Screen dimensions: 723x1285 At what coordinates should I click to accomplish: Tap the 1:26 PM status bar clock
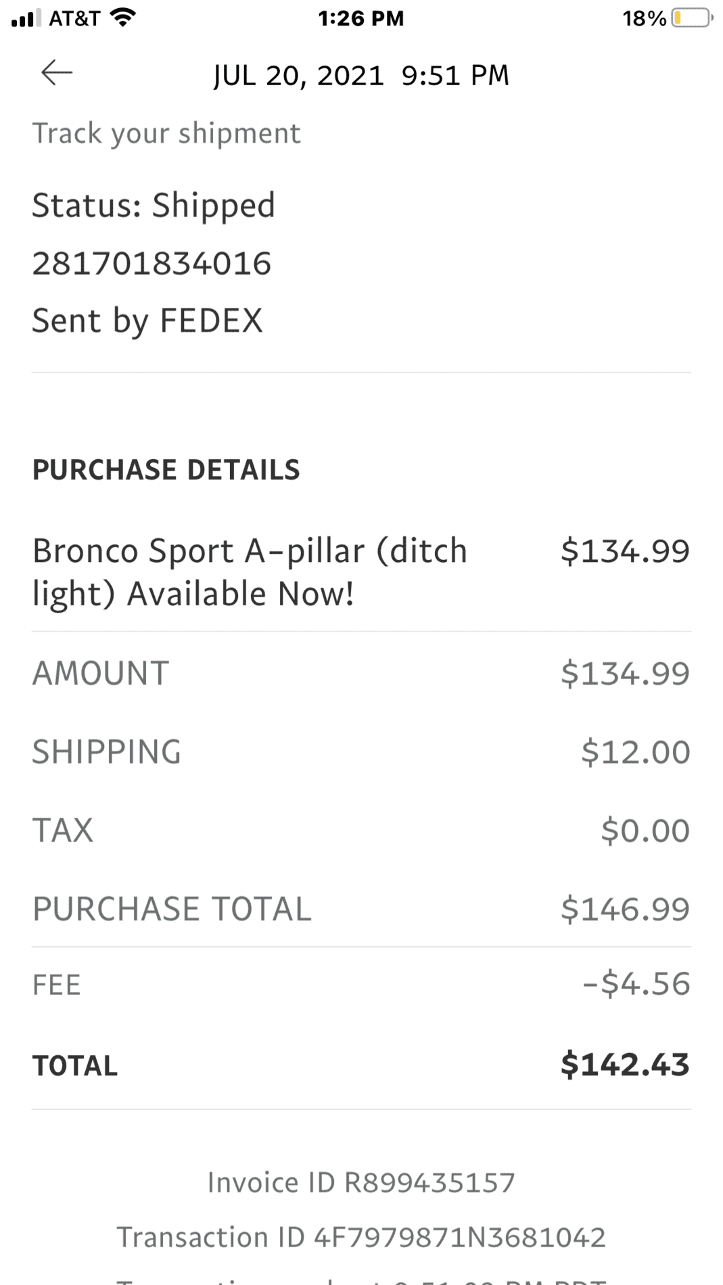pyautogui.click(x=360, y=18)
